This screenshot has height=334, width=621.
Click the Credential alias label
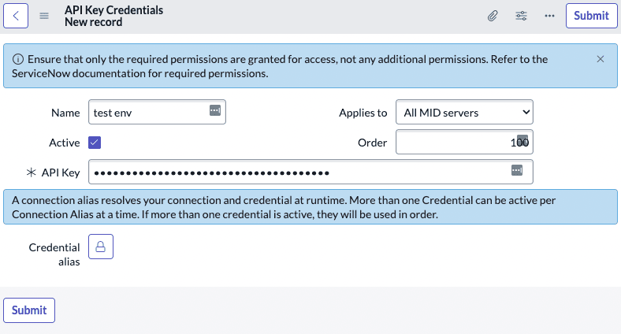54,254
